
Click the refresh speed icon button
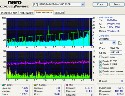tap(120, 42)
